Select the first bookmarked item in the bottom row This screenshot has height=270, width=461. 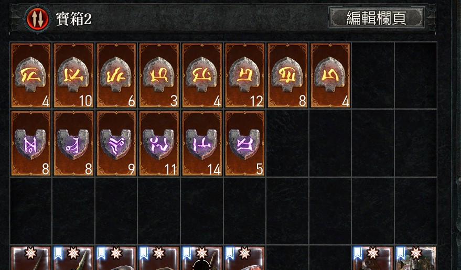click(x=74, y=258)
